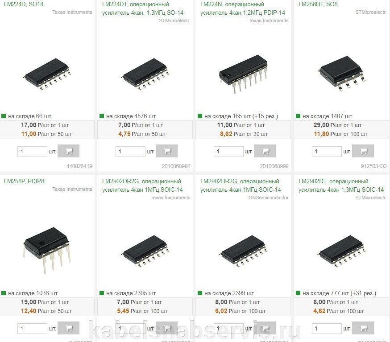Click the cart icon for LM224DT

click(166, 151)
